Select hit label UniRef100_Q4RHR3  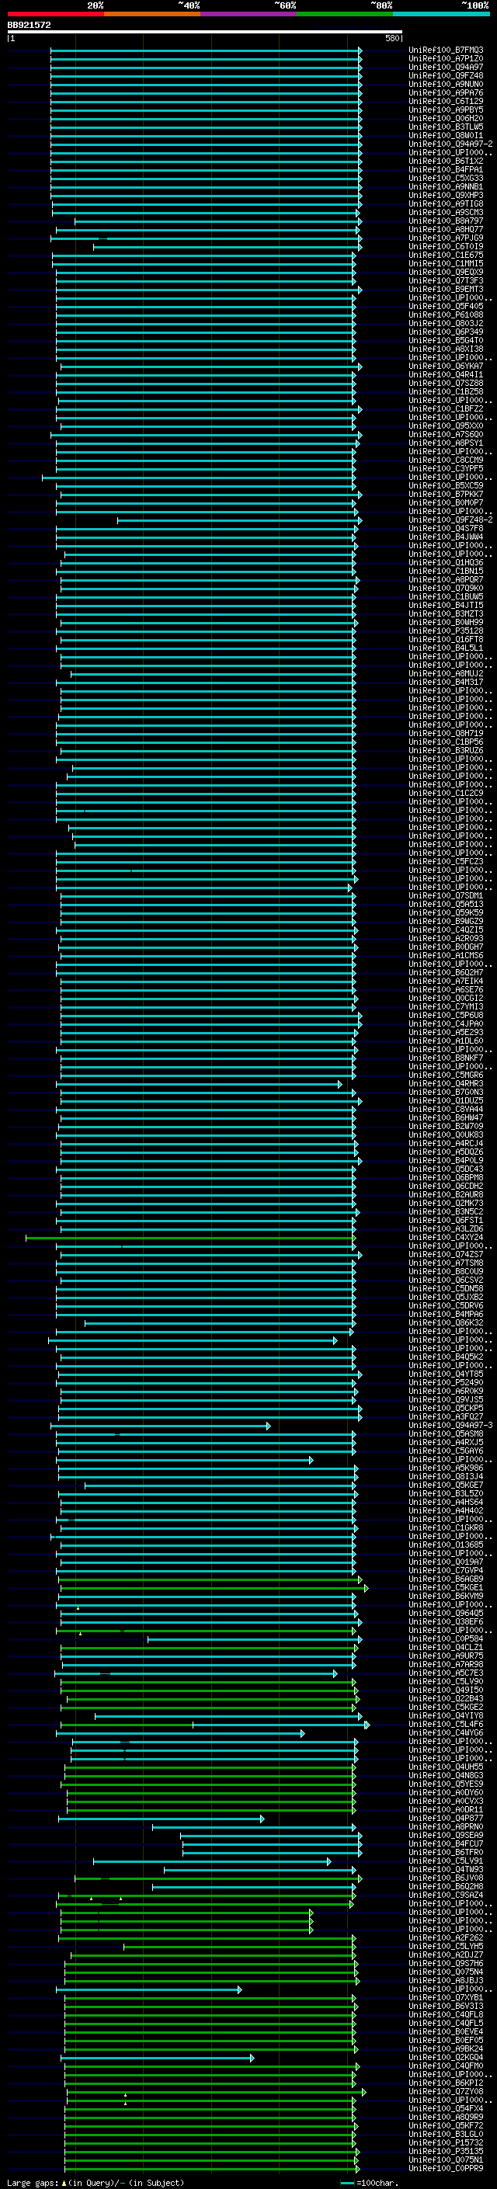pos(446,1083)
